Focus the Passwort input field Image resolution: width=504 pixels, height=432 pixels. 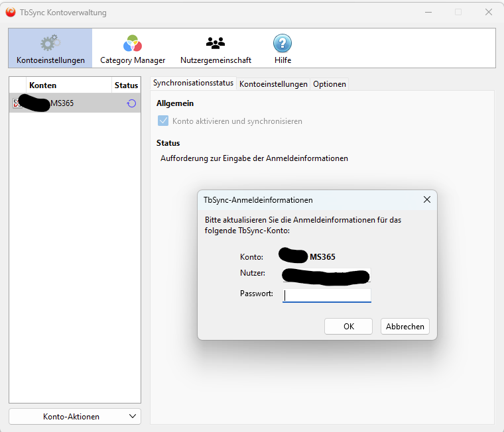pyautogui.click(x=327, y=295)
